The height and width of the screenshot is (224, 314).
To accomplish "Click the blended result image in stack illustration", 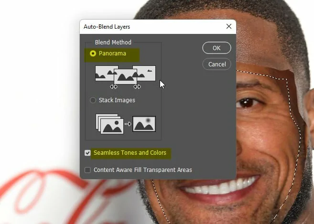I will (x=144, y=124).
